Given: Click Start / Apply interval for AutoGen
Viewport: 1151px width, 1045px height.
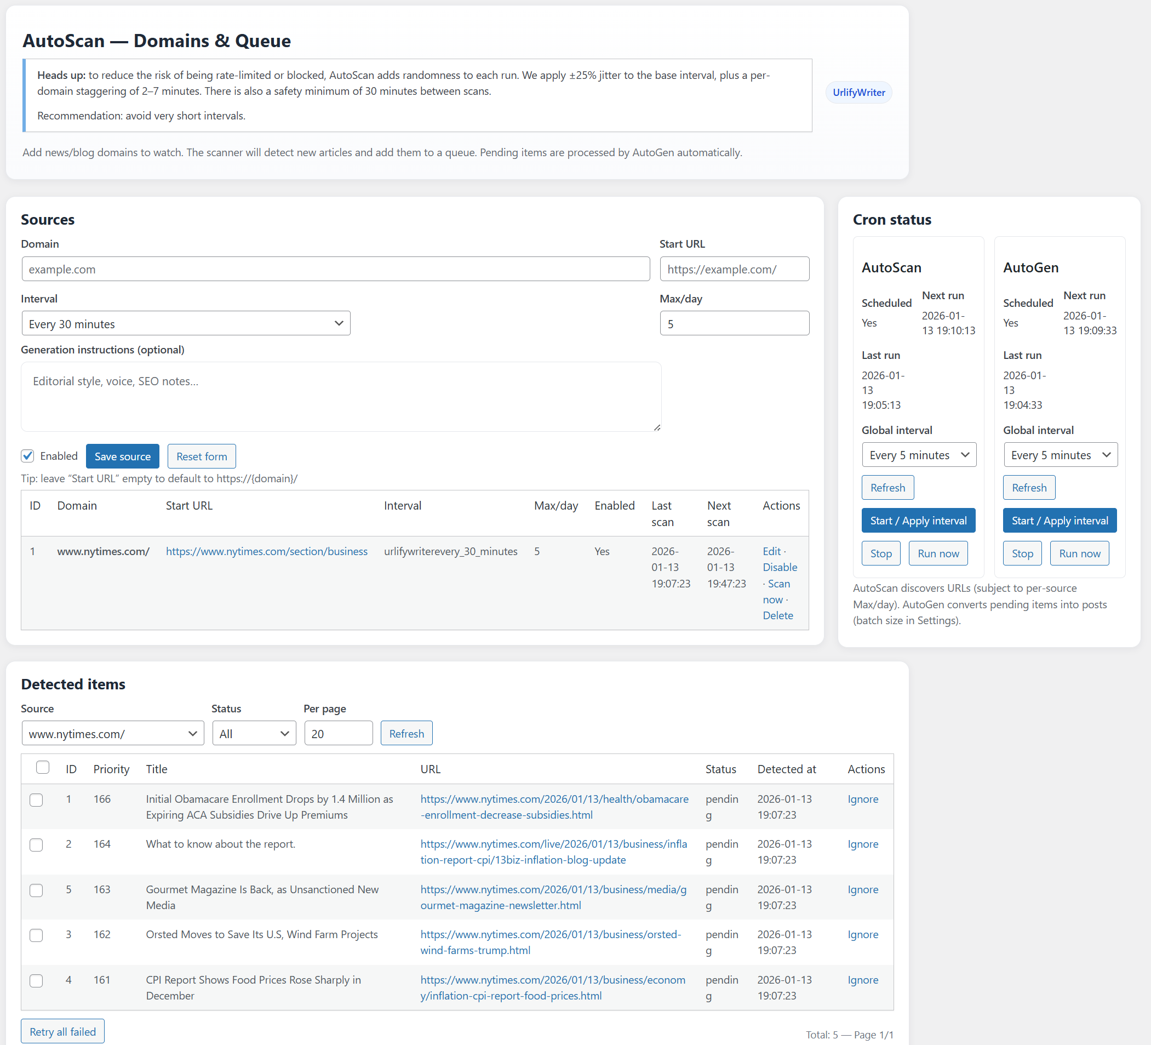Looking at the screenshot, I should pos(1059,520).
